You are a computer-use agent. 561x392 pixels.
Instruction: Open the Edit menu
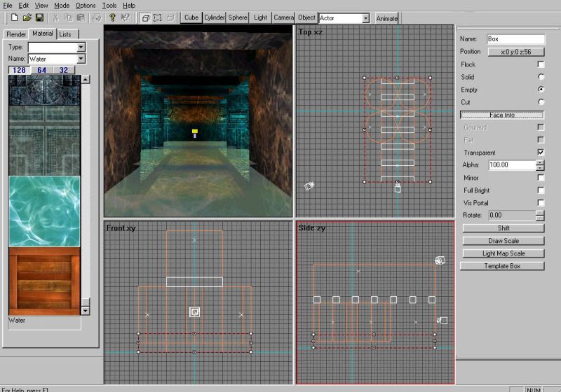point(24,6)
